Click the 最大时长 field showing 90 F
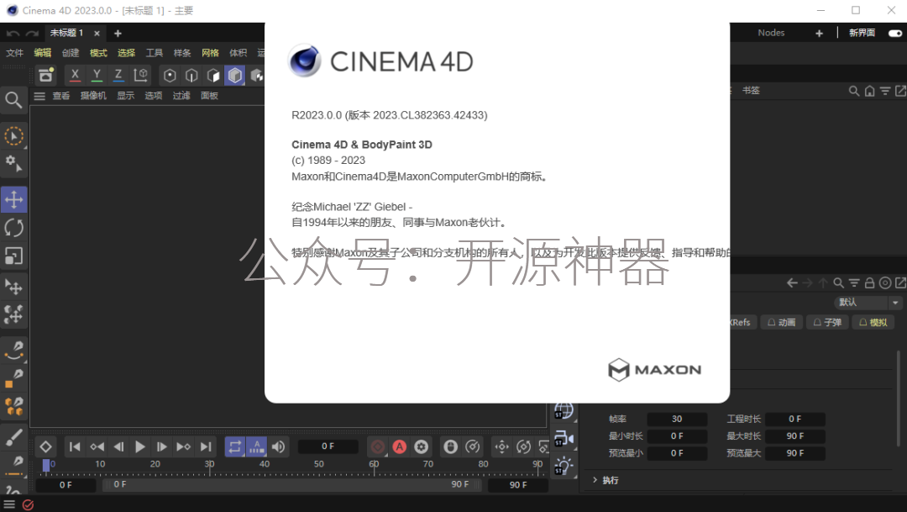The width and height of the screenshot is (907, 512). tap(794, 435)
